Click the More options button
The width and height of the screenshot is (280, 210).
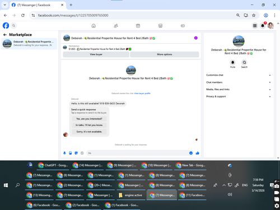165,54
